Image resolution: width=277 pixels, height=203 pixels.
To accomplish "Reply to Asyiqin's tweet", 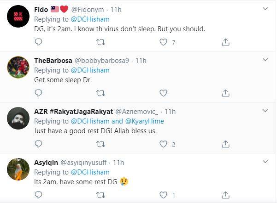I will pos(39,195).
